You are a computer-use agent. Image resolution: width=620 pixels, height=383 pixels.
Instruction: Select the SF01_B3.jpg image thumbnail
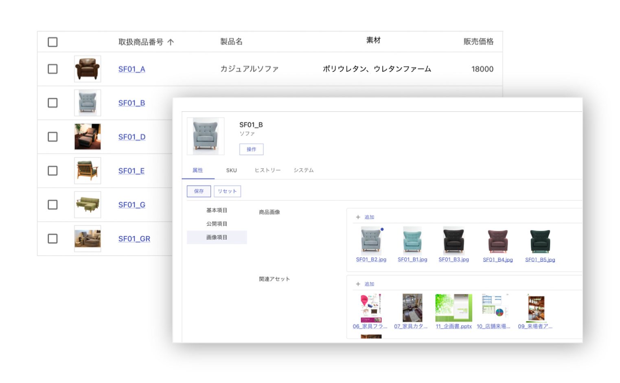[453, 240]
